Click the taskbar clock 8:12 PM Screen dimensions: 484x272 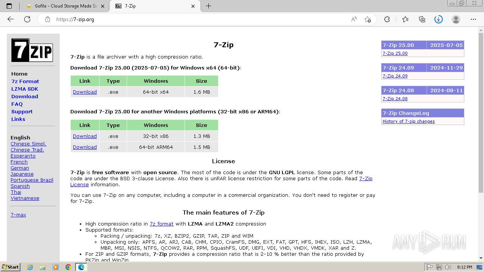[x=464, y=267]
